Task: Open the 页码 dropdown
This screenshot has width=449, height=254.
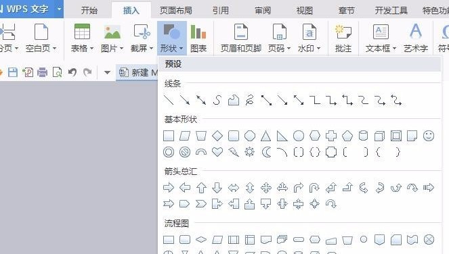Action: click(x=288, y=48)
